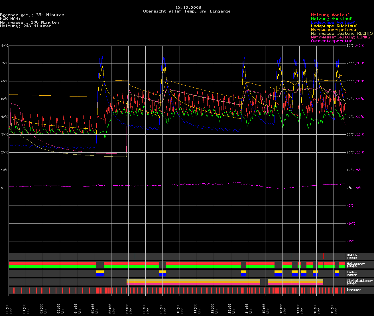The height and width of the screenshot is (316, 374).
Task: Select legend entry Heizung Rücklauf
Action: (332, 19)
